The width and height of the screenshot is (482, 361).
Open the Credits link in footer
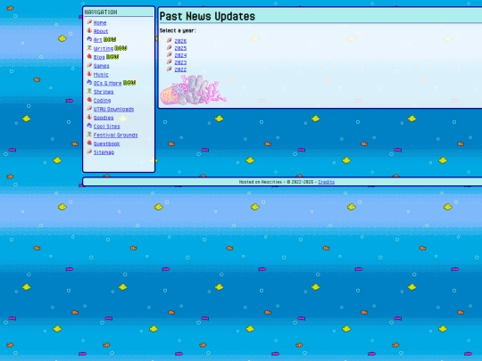point(327,182)
